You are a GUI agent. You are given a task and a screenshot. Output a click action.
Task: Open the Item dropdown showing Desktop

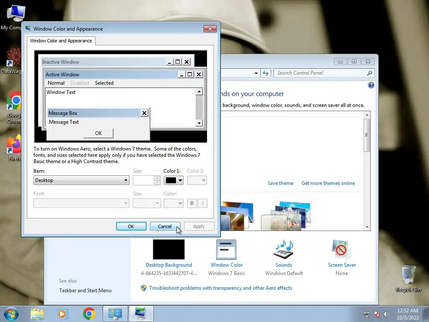coord(81,180)
